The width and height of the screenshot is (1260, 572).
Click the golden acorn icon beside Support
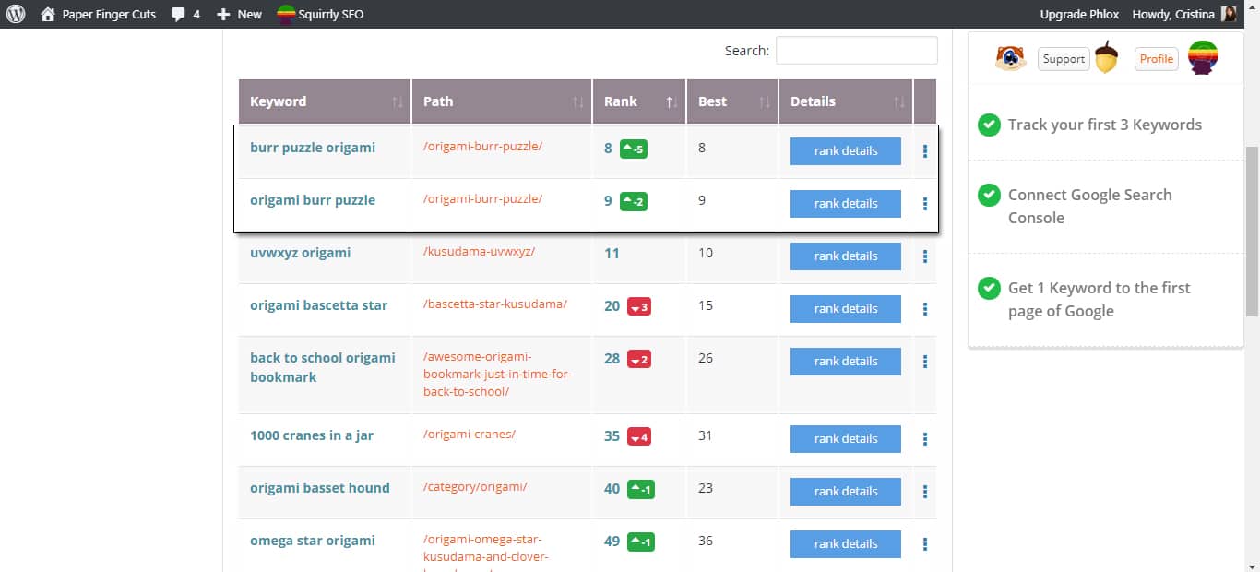coord(1106,58)
